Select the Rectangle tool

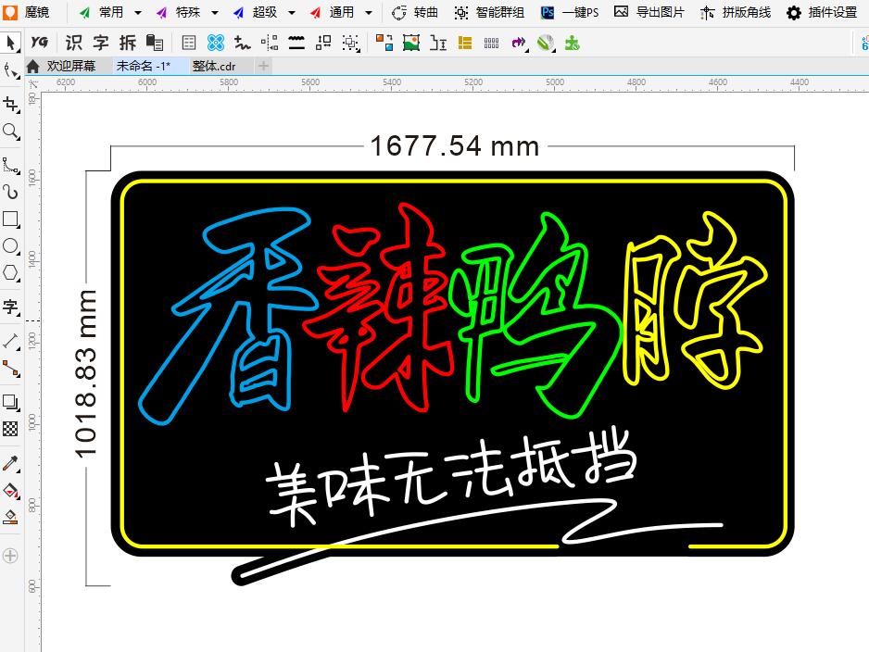(x=11, y=219)
